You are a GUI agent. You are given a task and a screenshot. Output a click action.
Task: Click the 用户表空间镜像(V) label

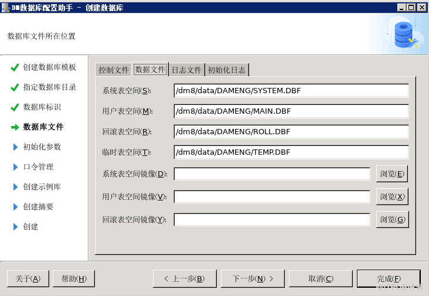pyautogui.click(x=135, y=197)
